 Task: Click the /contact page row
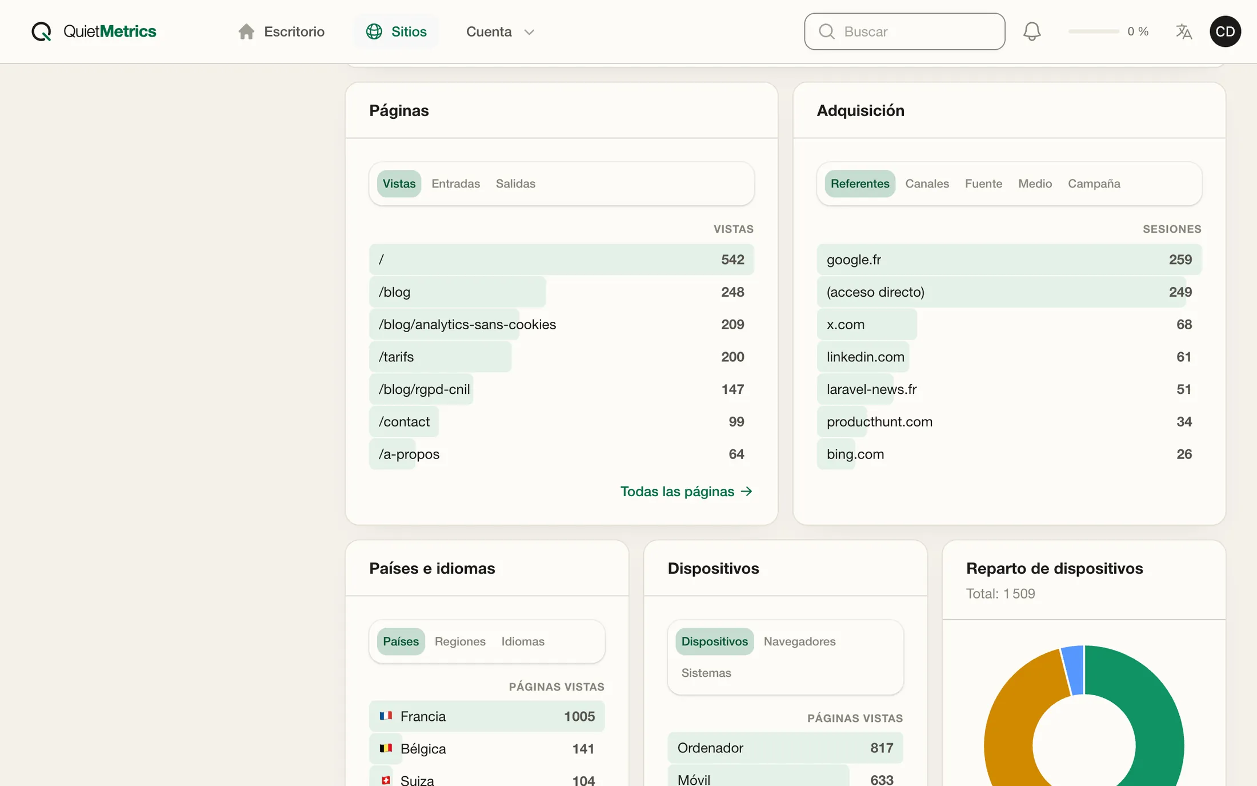click(x=561, y=421)
